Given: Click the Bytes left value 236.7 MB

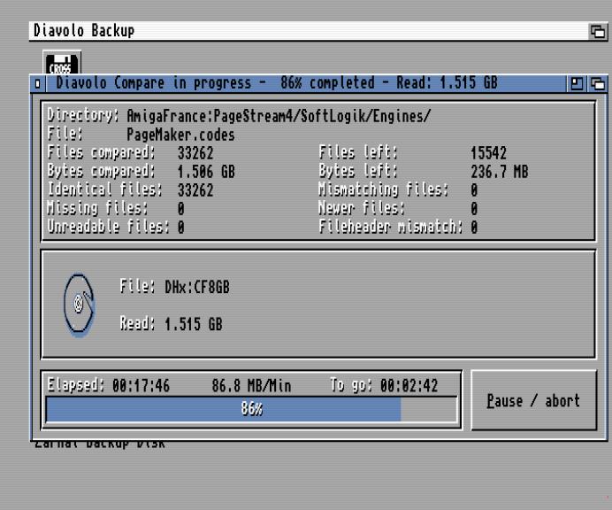Looking at the screenshot, I should tap(500, 170).
